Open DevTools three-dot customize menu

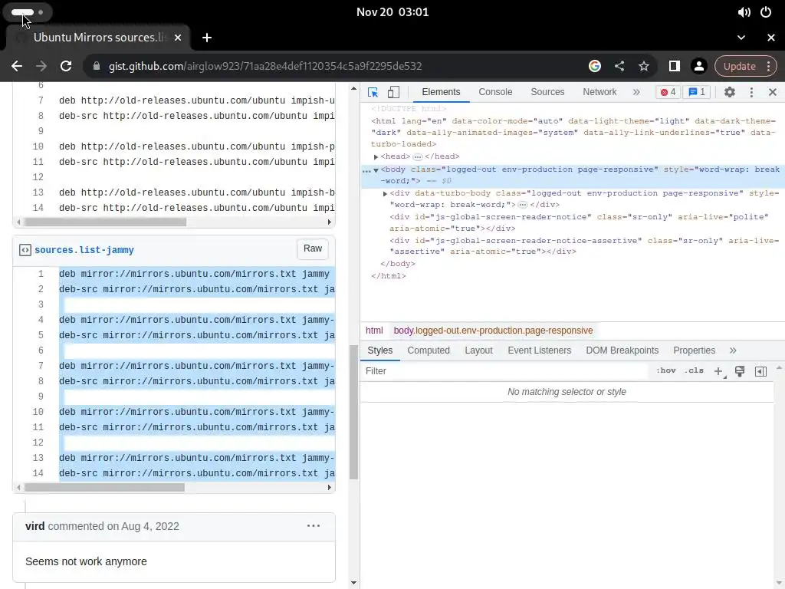click(x=751, y=92)
